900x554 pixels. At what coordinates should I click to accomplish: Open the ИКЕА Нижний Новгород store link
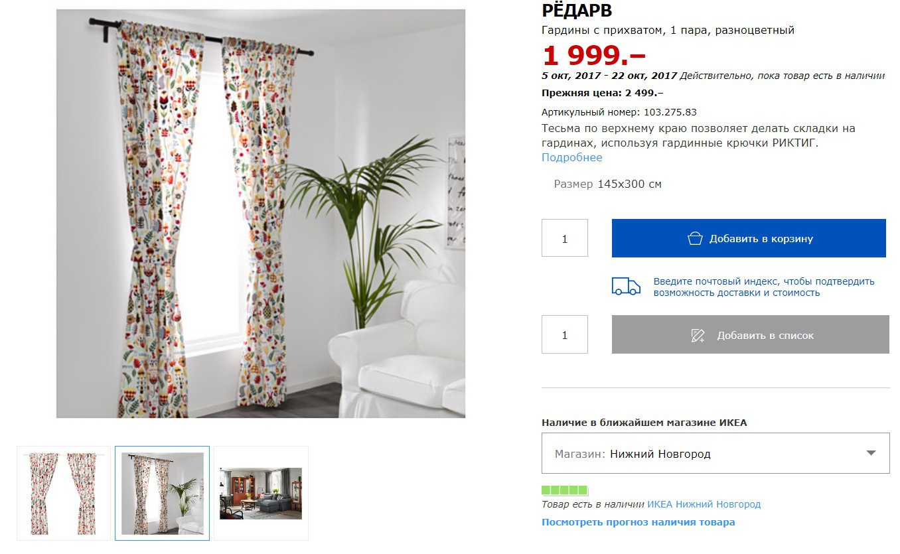click(704, 504)
